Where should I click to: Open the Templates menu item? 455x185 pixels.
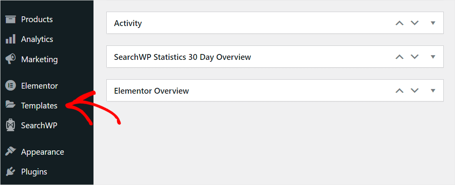[x=39, y=106]
